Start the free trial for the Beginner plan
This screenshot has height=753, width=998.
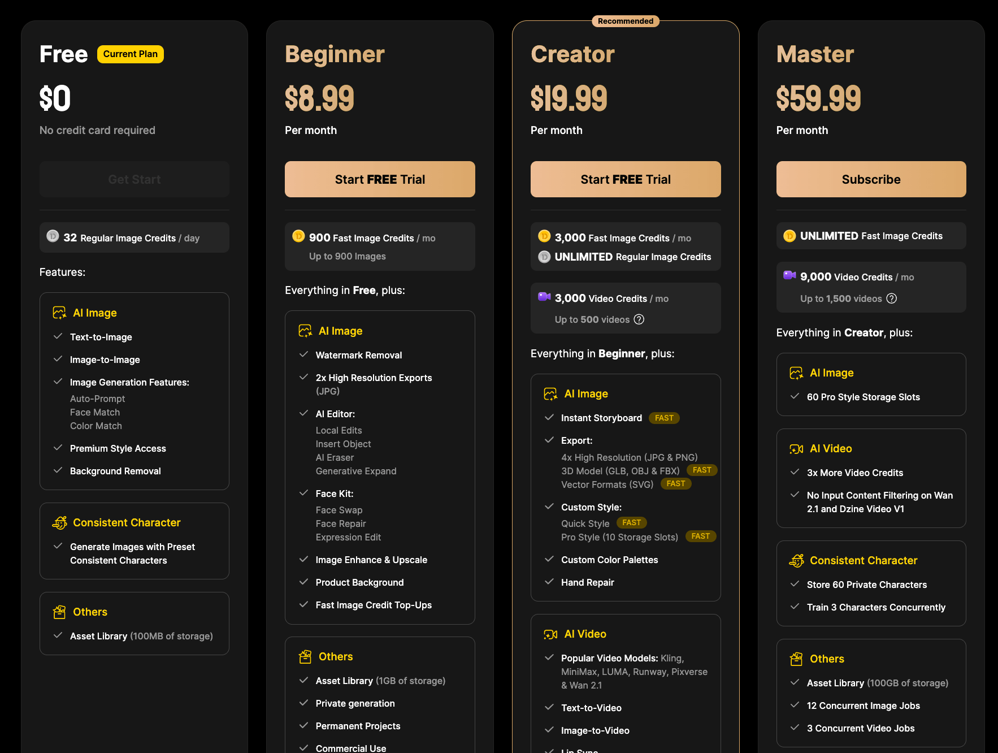[380, 179]
